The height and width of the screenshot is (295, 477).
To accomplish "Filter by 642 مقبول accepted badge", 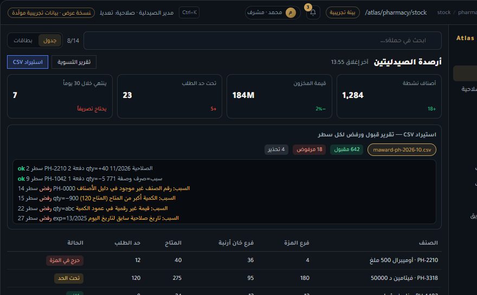I will 346,149.
